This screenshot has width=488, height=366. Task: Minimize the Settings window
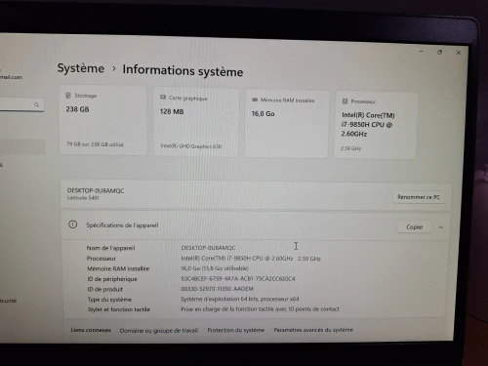click(422, 52)
